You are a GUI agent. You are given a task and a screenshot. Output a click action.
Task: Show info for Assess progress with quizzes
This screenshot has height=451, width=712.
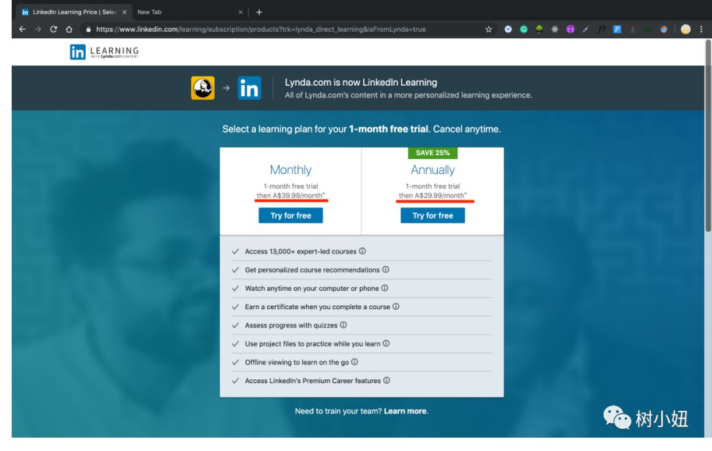coord(343,325)
